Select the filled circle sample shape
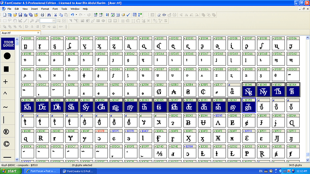The width and height of the screenshot is (310, 174). (7, 56)
